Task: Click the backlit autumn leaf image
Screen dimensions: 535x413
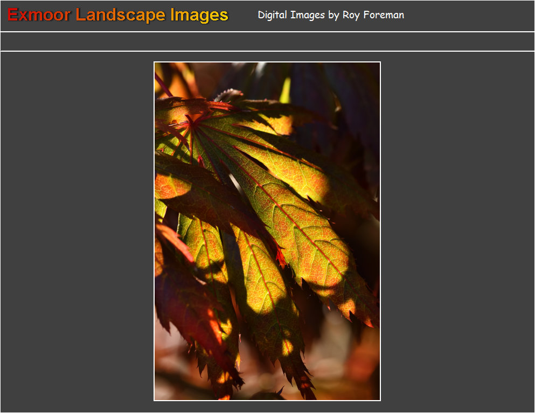Action: pos(267,232)
